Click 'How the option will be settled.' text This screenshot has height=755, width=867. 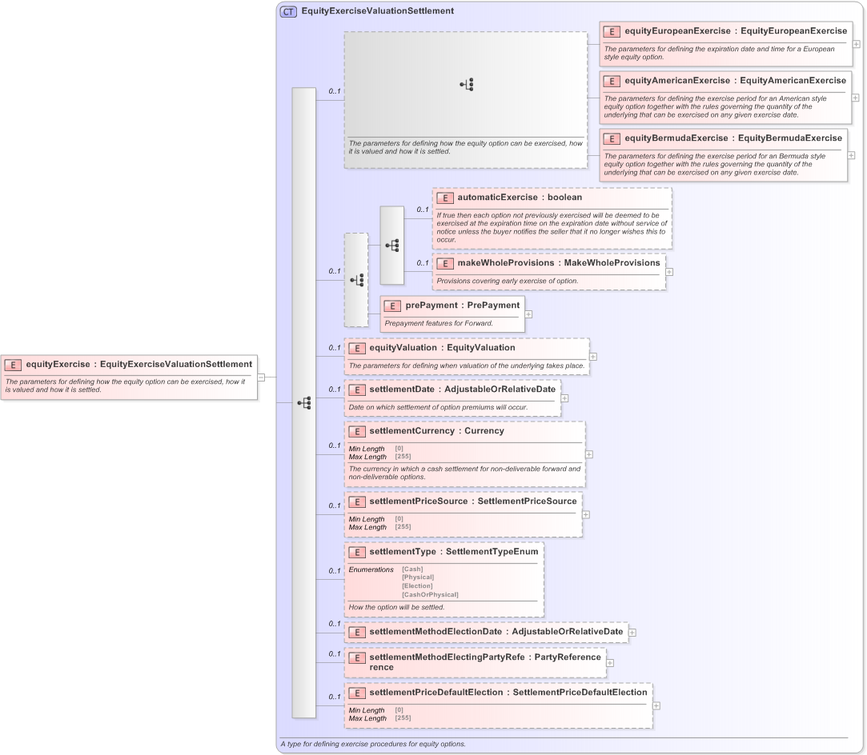click(396, 607)
